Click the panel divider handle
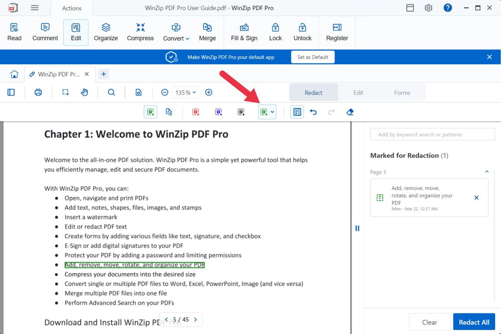This screenshot has width=502, height=334. click(x=357, y=228)
